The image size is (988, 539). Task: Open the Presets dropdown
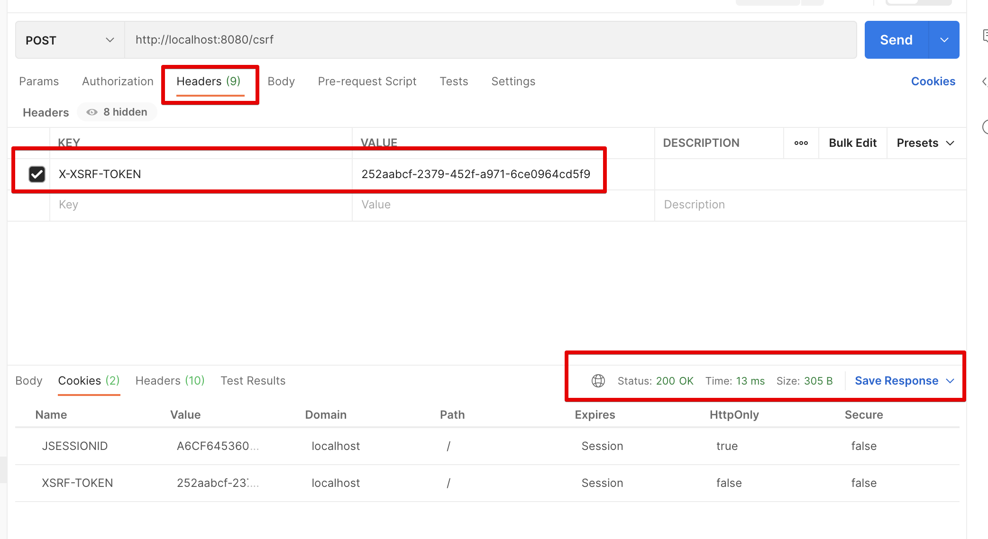click(x=925, y=143)
